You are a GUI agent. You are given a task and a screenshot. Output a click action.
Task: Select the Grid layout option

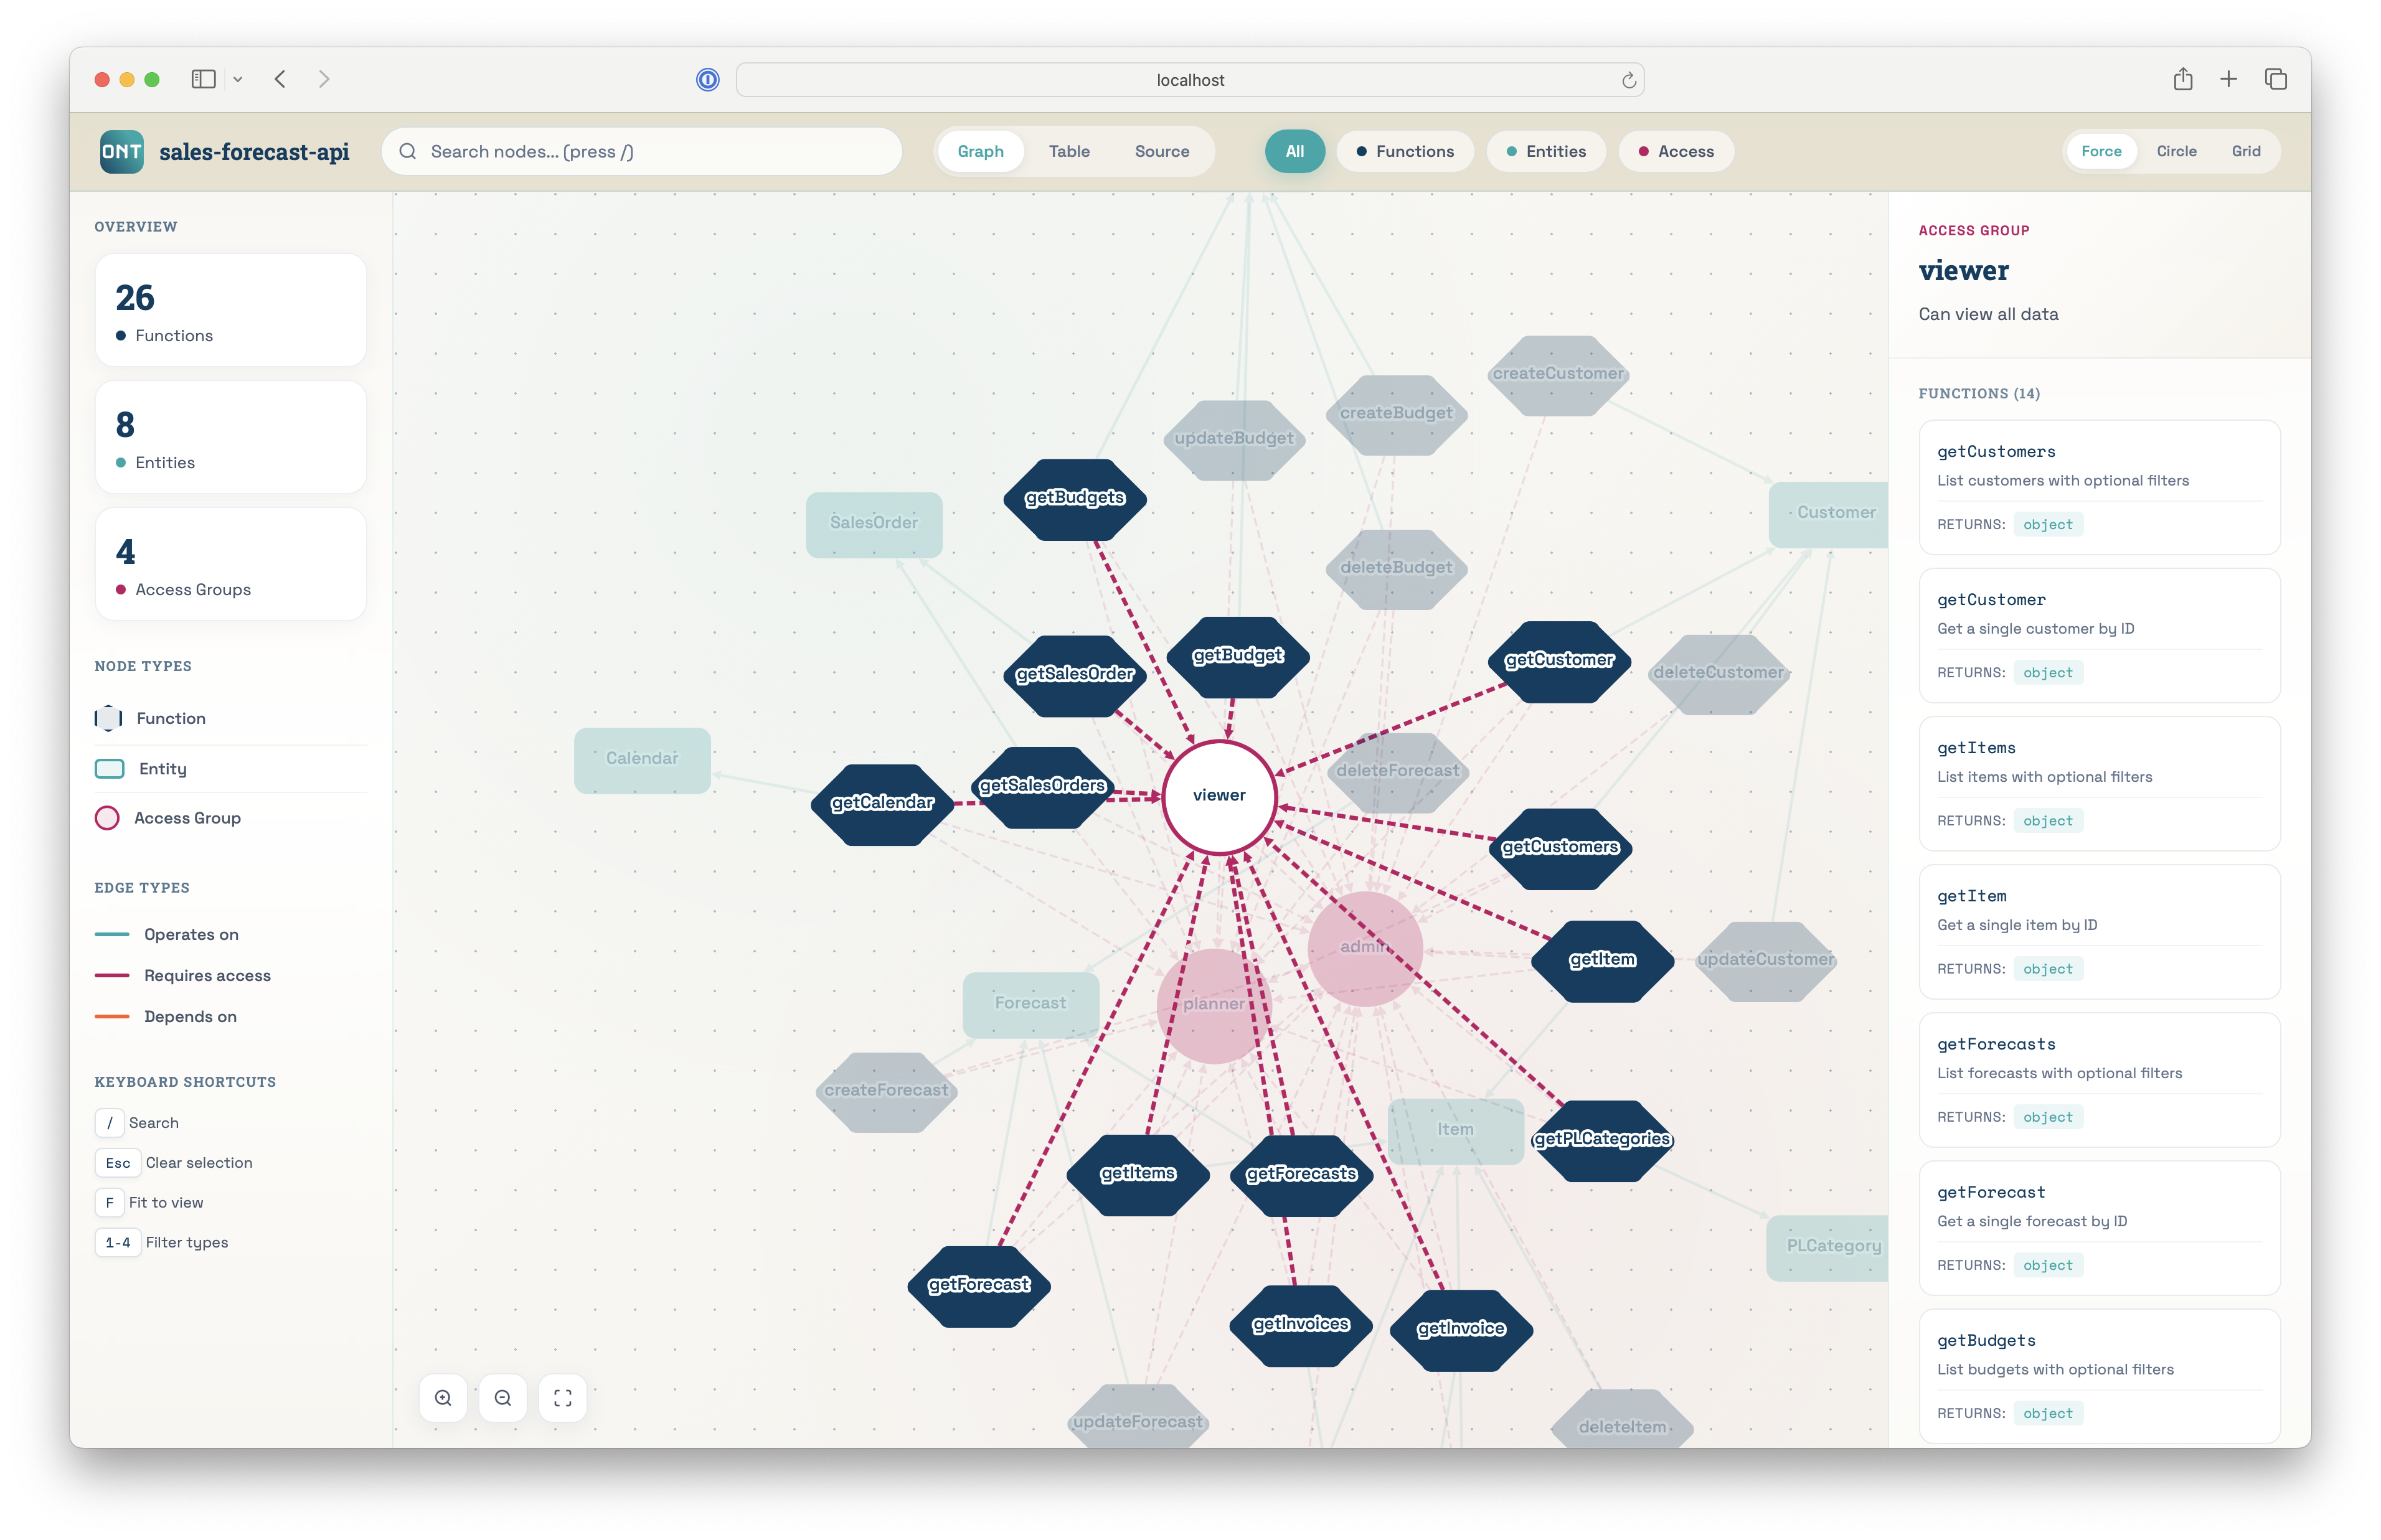(x=2246, y=151)
